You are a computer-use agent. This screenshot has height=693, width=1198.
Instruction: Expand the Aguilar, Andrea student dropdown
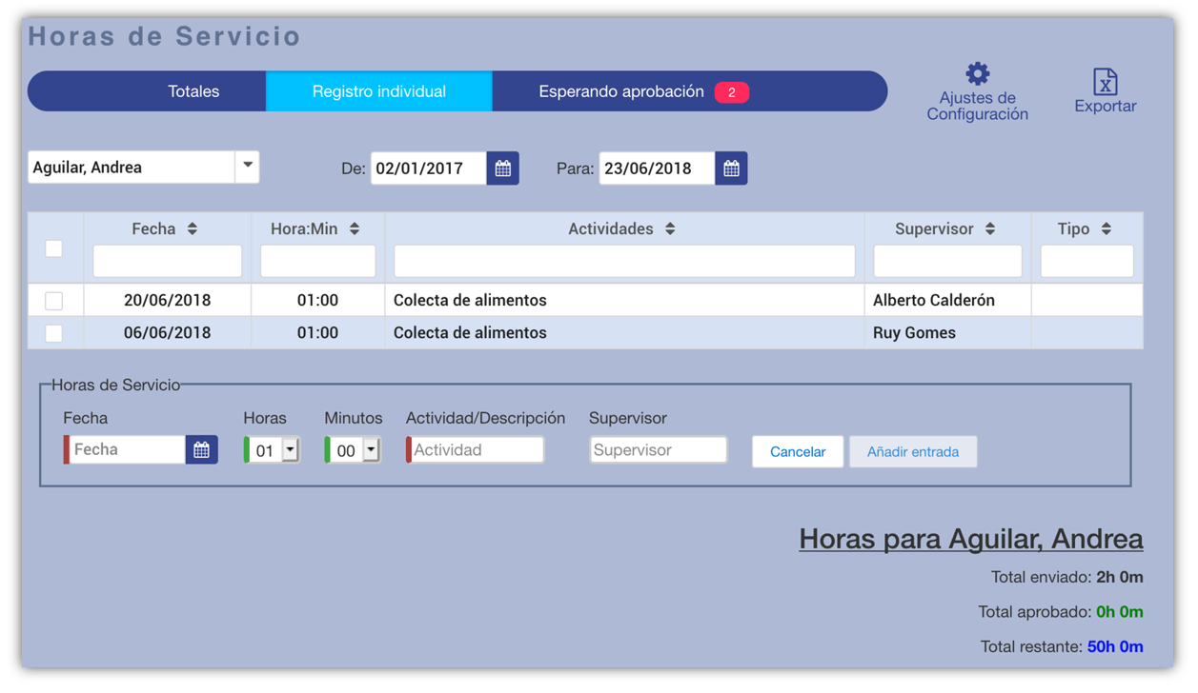coord(247,167)
